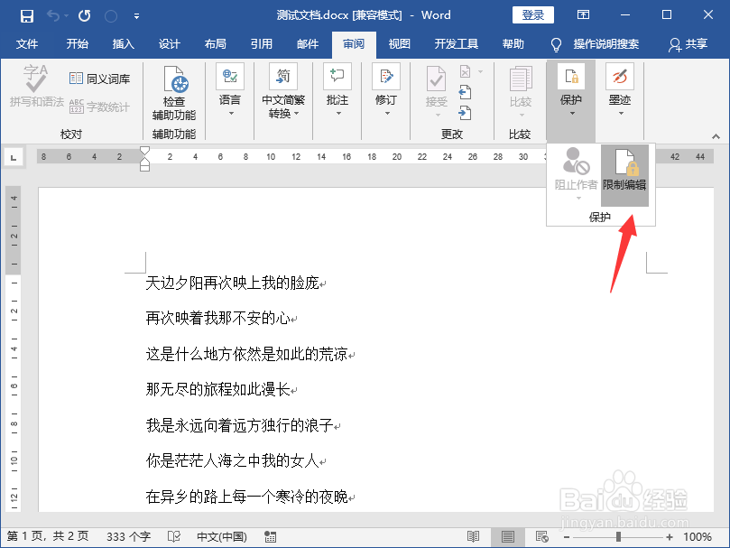Screen dimensions: 730x548
Task: Sign in with the 登录 button
Action: tap(532, 14)
